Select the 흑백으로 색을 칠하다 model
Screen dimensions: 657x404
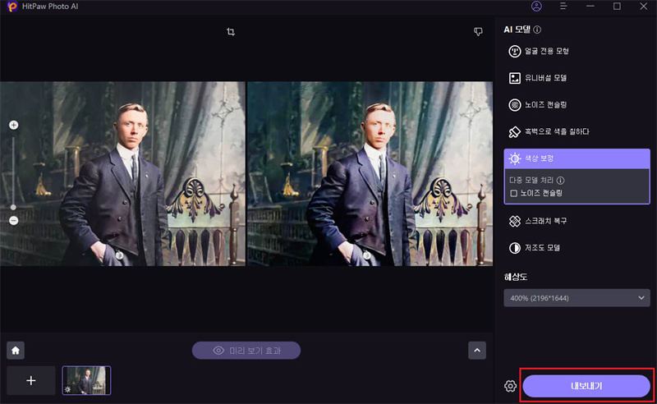click(x=577, y=131)
